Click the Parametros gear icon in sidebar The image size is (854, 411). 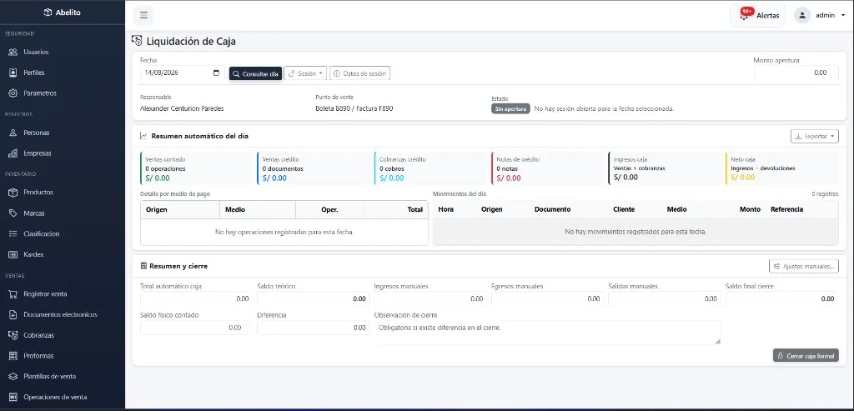click(13, 93)
